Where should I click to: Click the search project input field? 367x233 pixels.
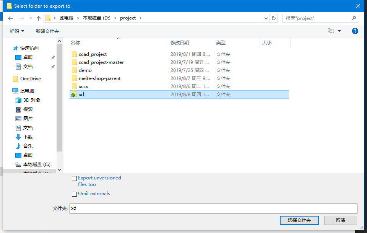point(317,18)
